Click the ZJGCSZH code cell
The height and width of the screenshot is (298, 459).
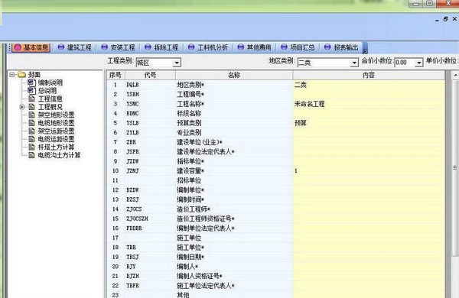[150, 219]
